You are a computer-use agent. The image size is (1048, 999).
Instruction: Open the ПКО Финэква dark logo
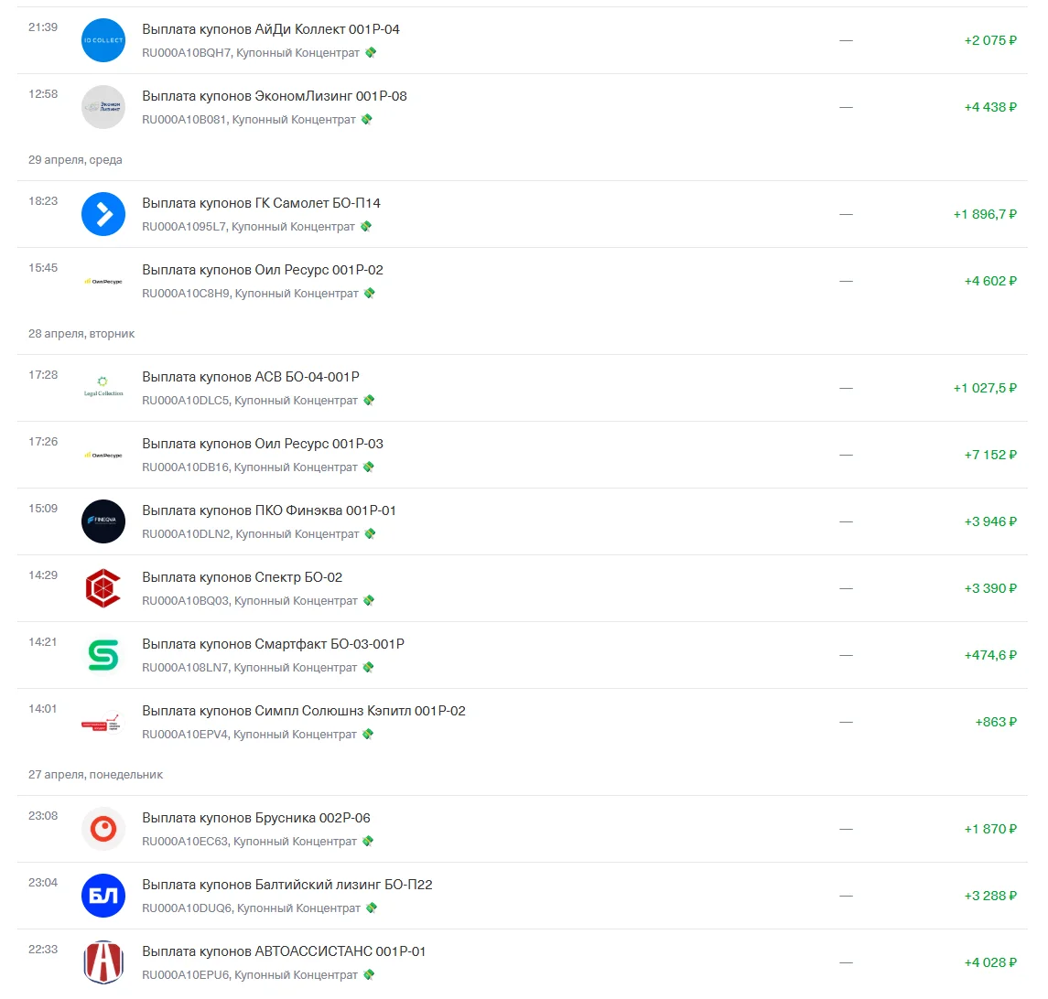coord(103,521)
